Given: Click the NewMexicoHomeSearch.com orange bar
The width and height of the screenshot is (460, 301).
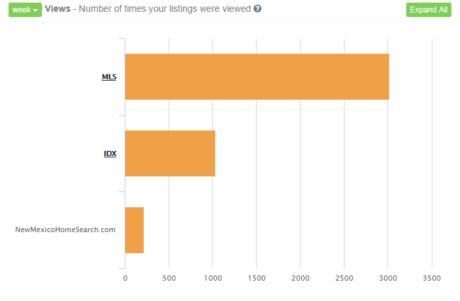Looking at the screenshot, I should [135, 230].
